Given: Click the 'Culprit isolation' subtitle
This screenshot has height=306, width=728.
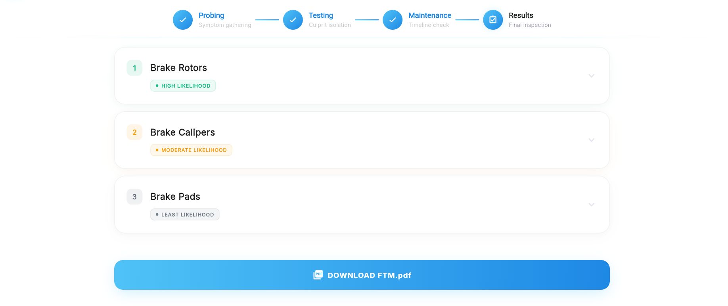Looking at the screenshot, I should [x=330, y=25].
